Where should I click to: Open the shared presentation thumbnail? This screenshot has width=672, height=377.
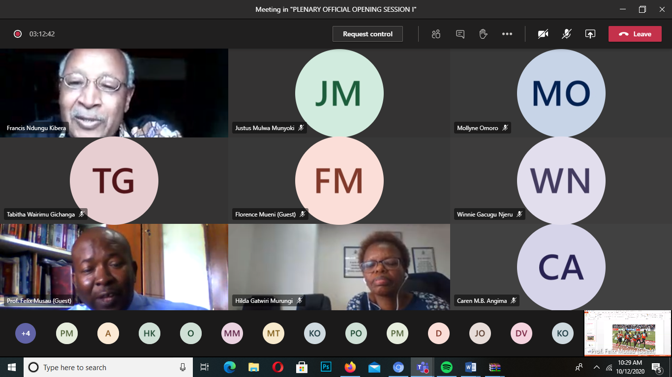click(627, 332)
